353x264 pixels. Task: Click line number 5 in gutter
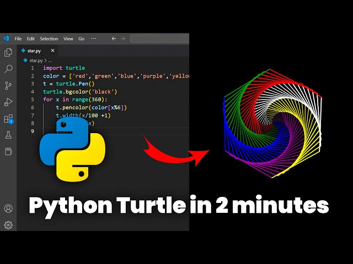click(33, 100)
